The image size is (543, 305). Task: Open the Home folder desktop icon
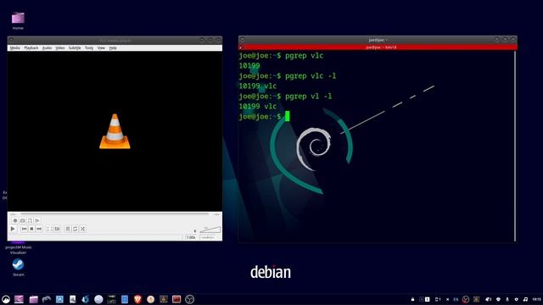tap(18, 20)
